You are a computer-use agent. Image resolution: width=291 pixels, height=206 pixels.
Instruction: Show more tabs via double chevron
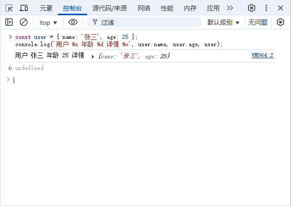(230, 8)
